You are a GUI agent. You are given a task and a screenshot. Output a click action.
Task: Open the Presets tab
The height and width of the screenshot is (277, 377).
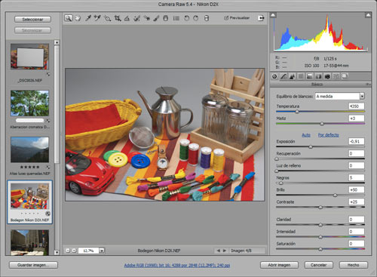pyautogui.click(x=336, y=76)
